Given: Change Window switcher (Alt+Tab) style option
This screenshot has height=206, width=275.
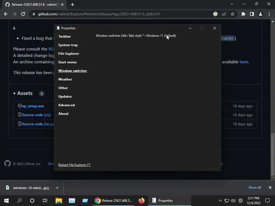Looking at the screenshot, I should tap(136, 36).
